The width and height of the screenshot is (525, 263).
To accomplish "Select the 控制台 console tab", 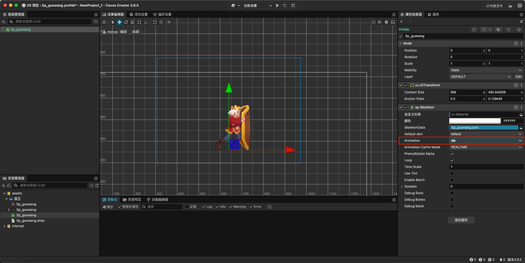I will point(110,200).
